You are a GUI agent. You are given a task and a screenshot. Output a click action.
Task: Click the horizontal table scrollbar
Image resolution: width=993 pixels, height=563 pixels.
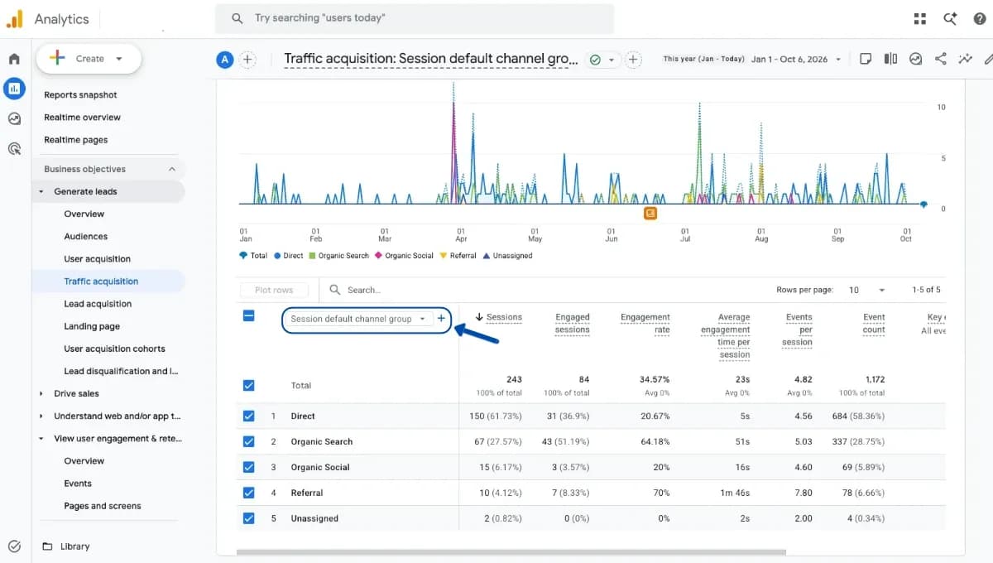point(511,551)
